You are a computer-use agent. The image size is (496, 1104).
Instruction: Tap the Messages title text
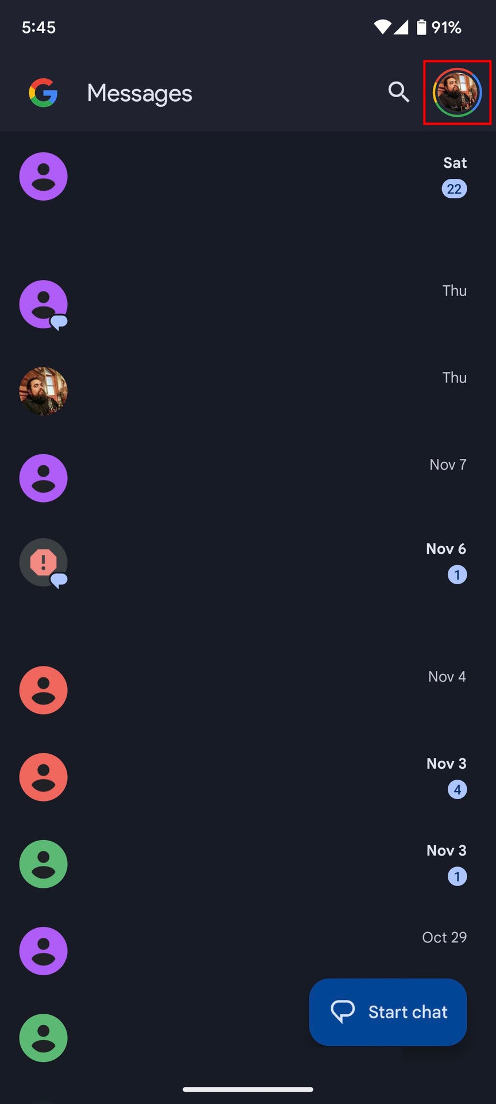(139, 93)
